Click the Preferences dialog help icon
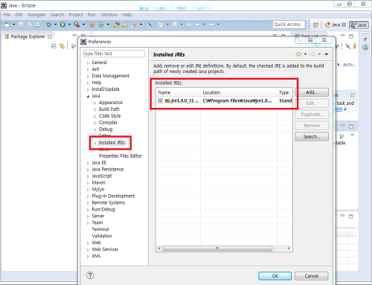This screenshot has width=372, height=285. (x=90, y=275)
